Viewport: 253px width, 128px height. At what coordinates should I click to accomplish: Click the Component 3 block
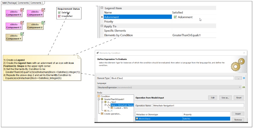pyautogui.click(x=13, y=26)
